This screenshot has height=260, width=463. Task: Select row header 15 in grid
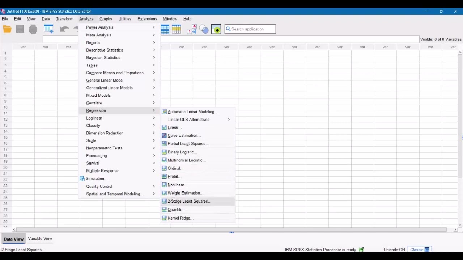tap(5, 137)
